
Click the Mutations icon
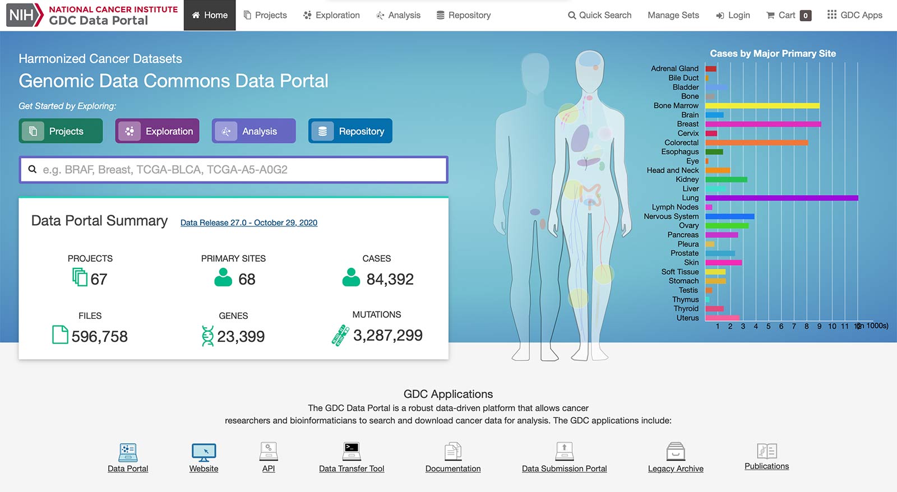[340, 335]
